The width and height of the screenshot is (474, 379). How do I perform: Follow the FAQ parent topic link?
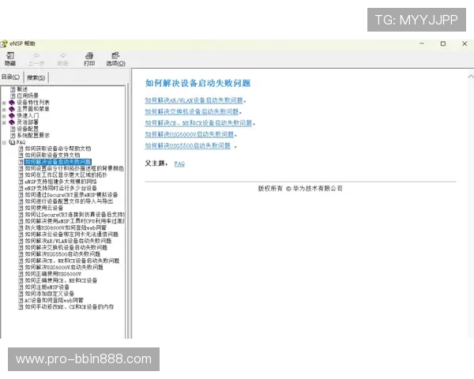pyautogui.click(x=179, y=163)
